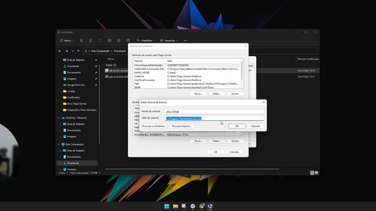376x211 pixels.
Task: Click Excluir under the user variables list
Action: pyautogui.click(x=235, y=94)
